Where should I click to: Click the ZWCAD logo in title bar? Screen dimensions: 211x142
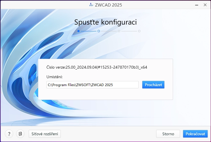[x=91, y=5]
